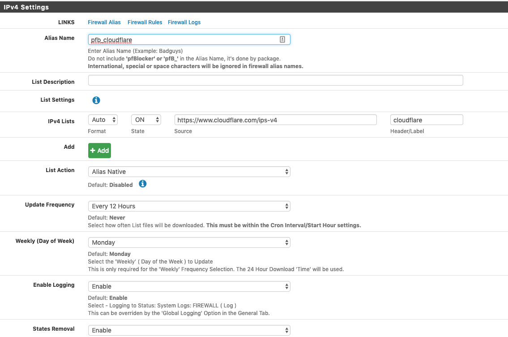Open the State selector showing ON
Image resolution: width=508 pixels, height=337 pixels.
pos(146,120)
